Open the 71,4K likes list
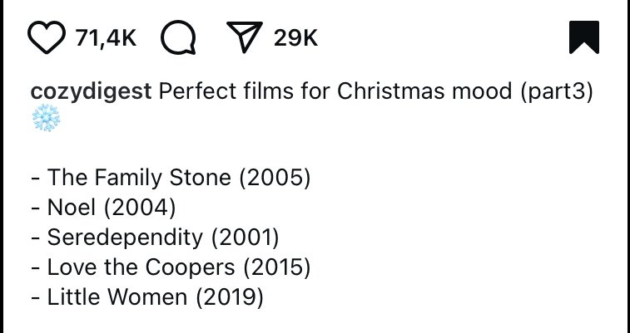 [106, 38]
